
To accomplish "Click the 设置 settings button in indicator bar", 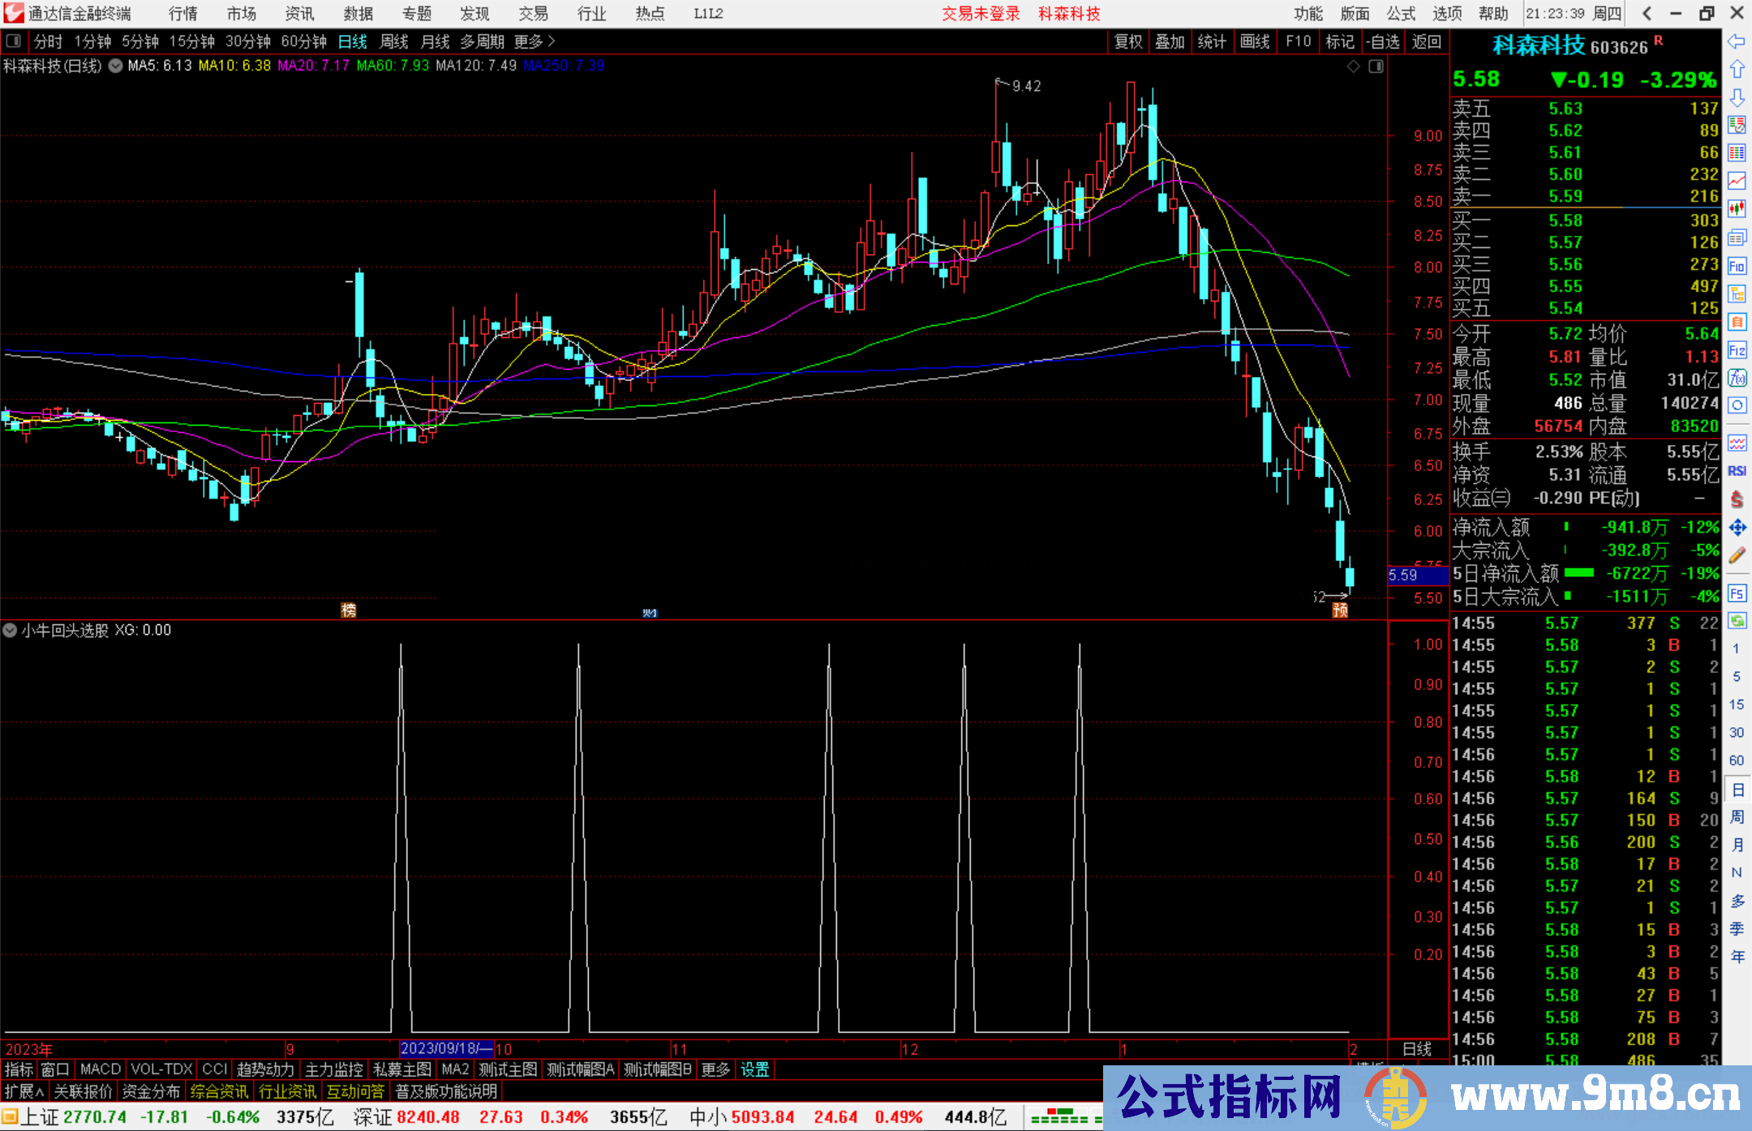I will click(x=754, y=1069).
